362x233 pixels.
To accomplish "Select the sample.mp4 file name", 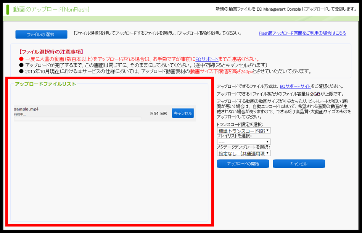I will [x=26, y=109].
